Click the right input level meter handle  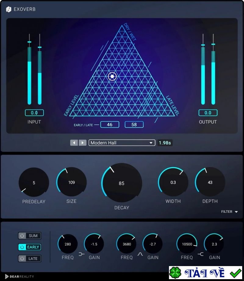point(40,47)
